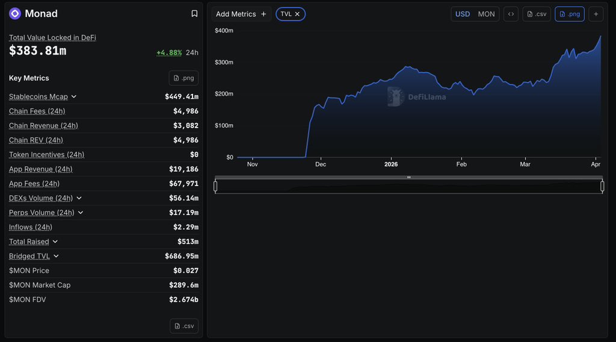Expand the Stablecoins Mcap row
This screenshot has width=616, height=342.
[x=74, y=97]
